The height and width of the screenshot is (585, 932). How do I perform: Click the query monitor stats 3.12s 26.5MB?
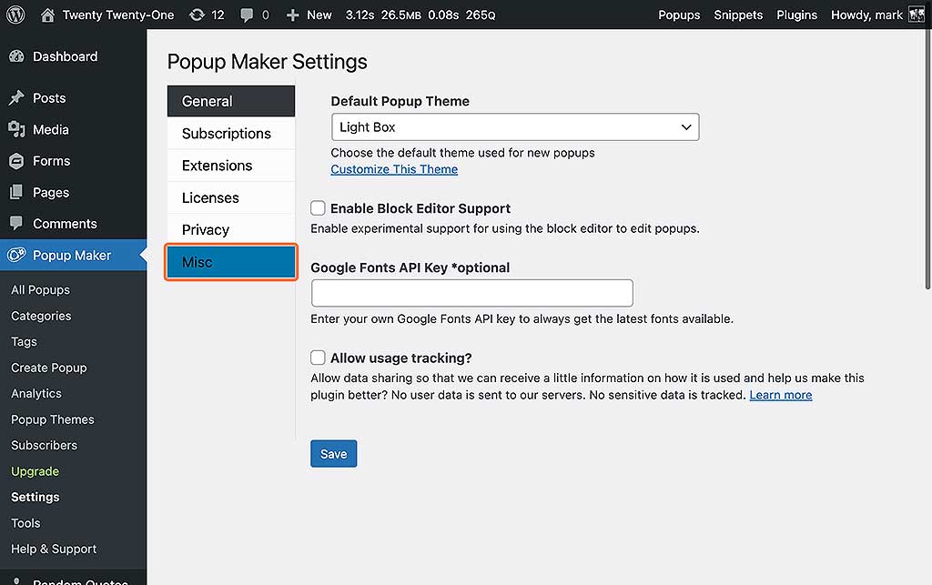click(420, 15)
